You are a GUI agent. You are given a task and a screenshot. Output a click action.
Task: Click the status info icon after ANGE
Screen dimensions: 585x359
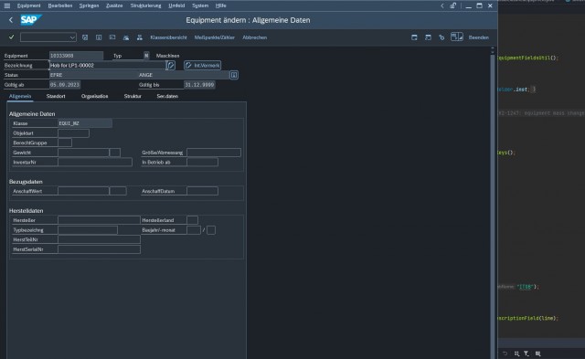click(x=234, y=75)
